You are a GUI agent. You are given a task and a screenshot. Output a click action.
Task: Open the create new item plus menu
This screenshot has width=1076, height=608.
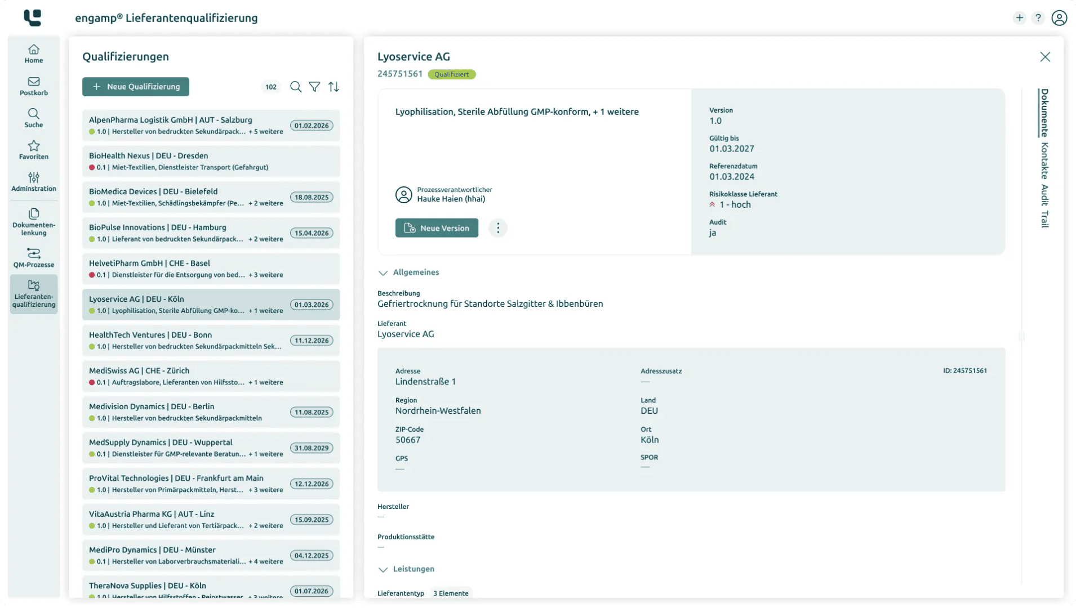pyautogui.click(x=1019, y=17)
